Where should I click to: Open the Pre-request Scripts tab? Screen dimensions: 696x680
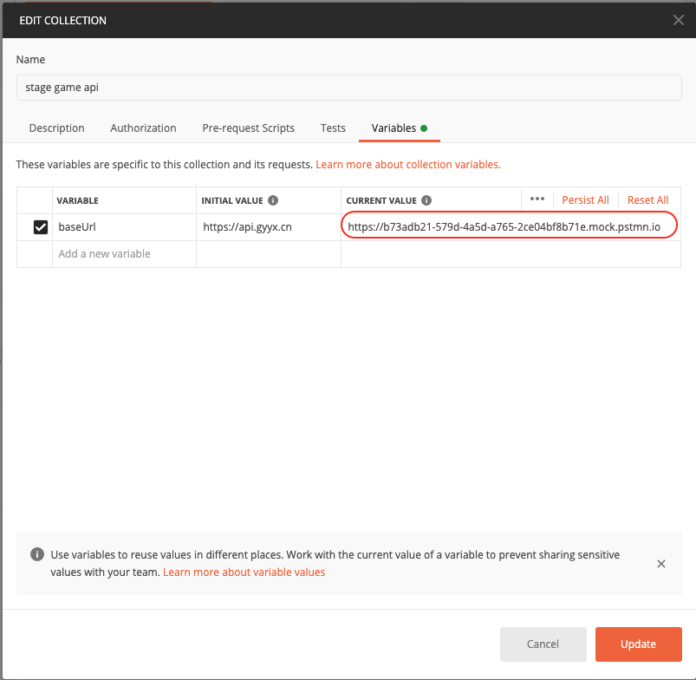point(248,127)
